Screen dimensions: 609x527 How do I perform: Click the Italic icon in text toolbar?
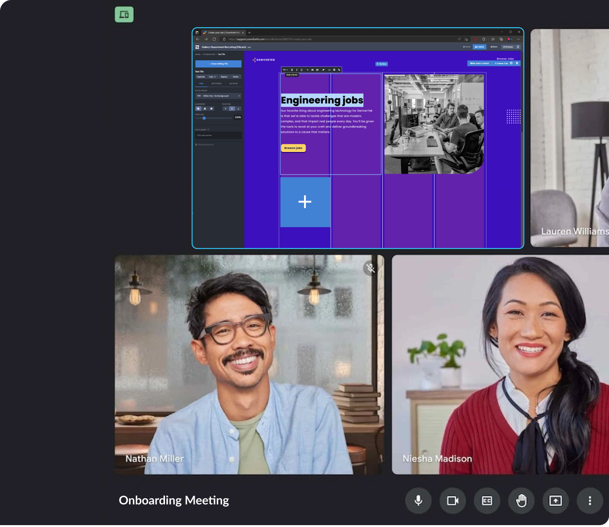[296, 70]
